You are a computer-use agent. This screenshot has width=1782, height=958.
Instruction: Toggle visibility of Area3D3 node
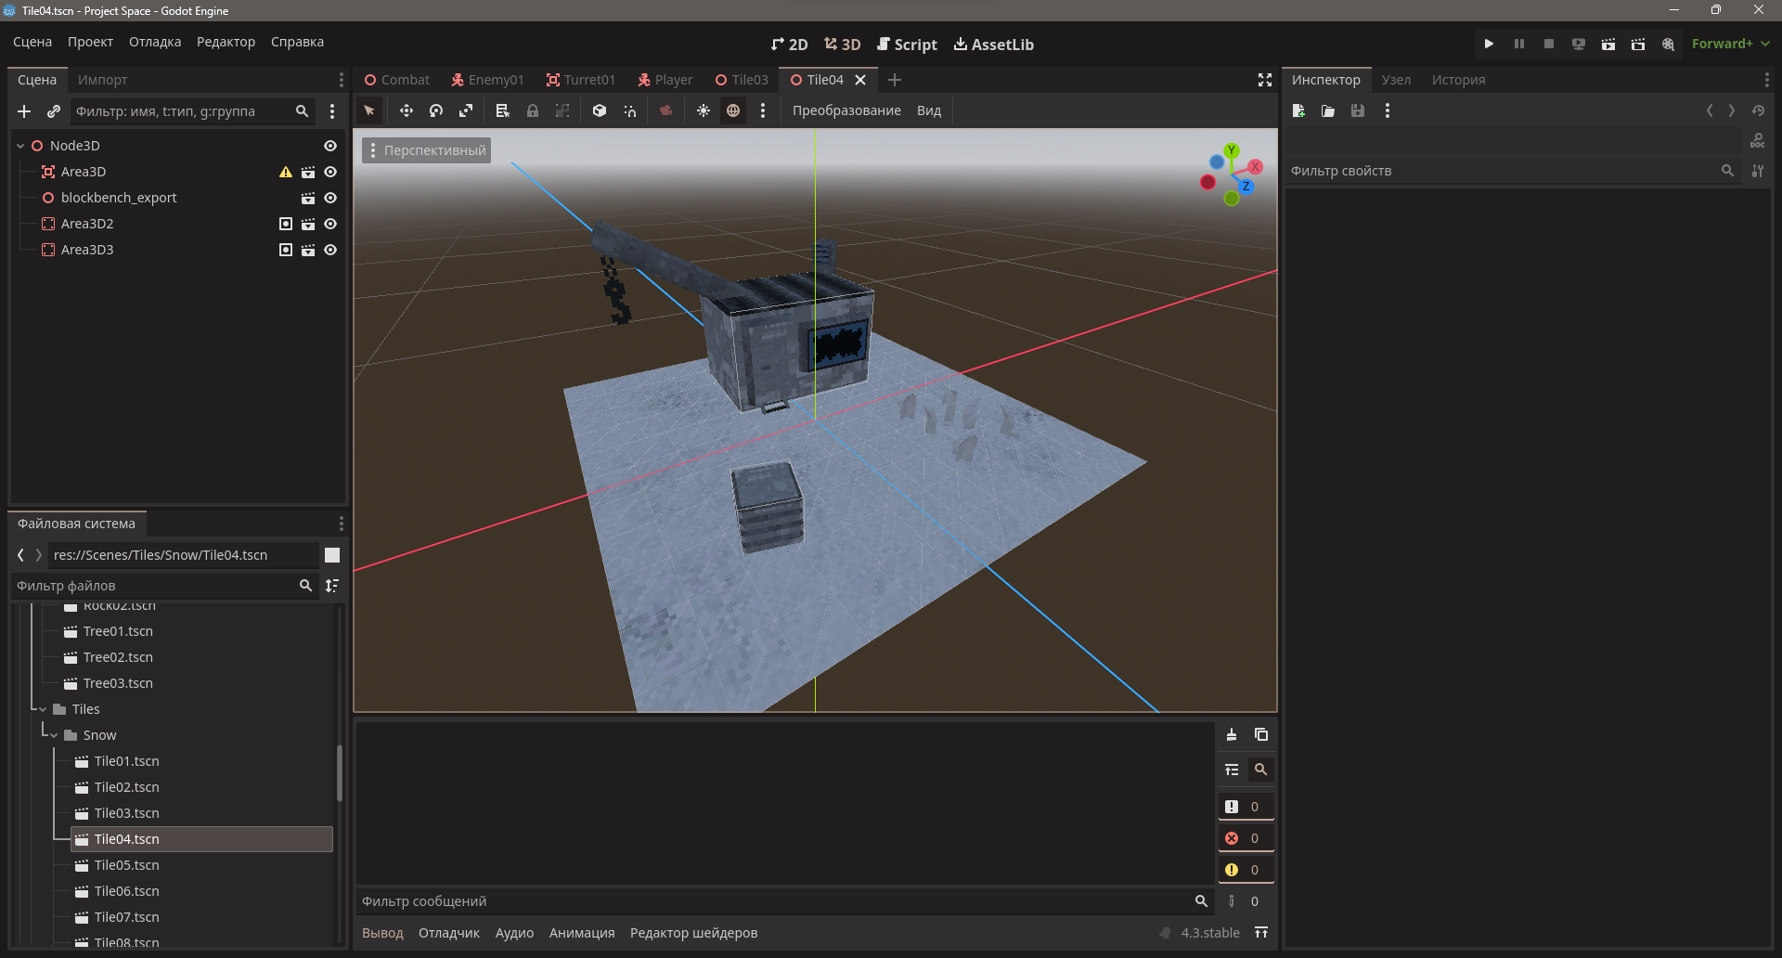(x=330, y=250)
